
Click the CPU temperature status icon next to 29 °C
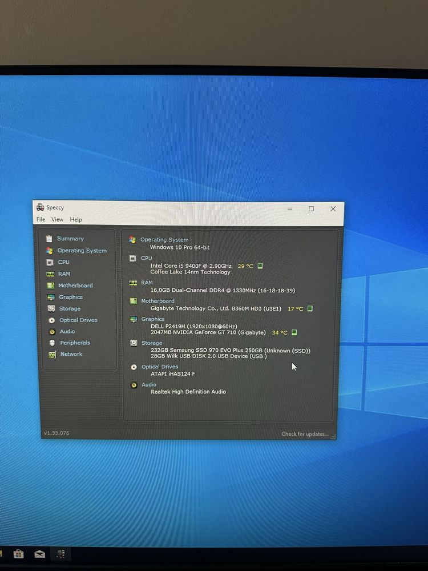pos(260,266)
